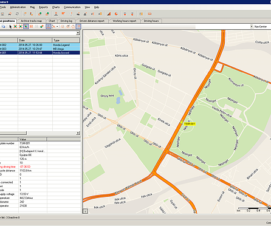The image size is (271, 226).
Task: Click the pie chart icon in main toolbar
Action: (116, 14)
